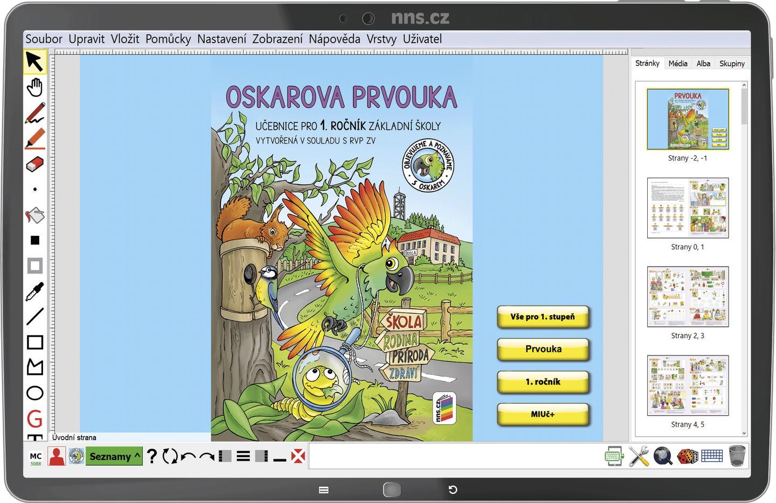The width and height of the screenshot is (776, 503).
Task: Open the wrench and screwdriver tools icon
Action: coord(639,456)
